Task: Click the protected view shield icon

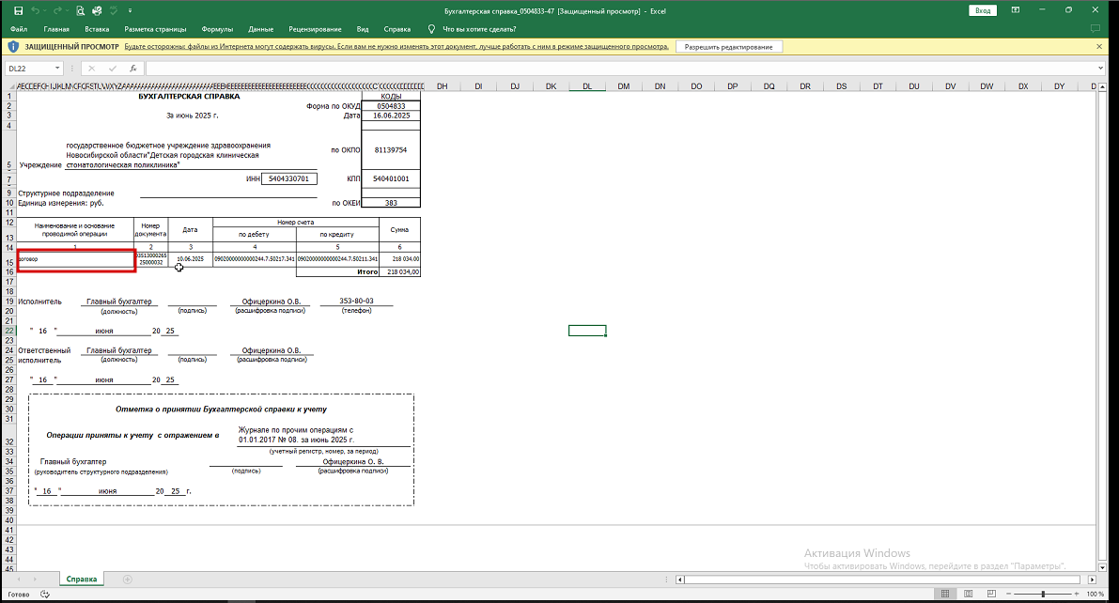Action: 13,46
